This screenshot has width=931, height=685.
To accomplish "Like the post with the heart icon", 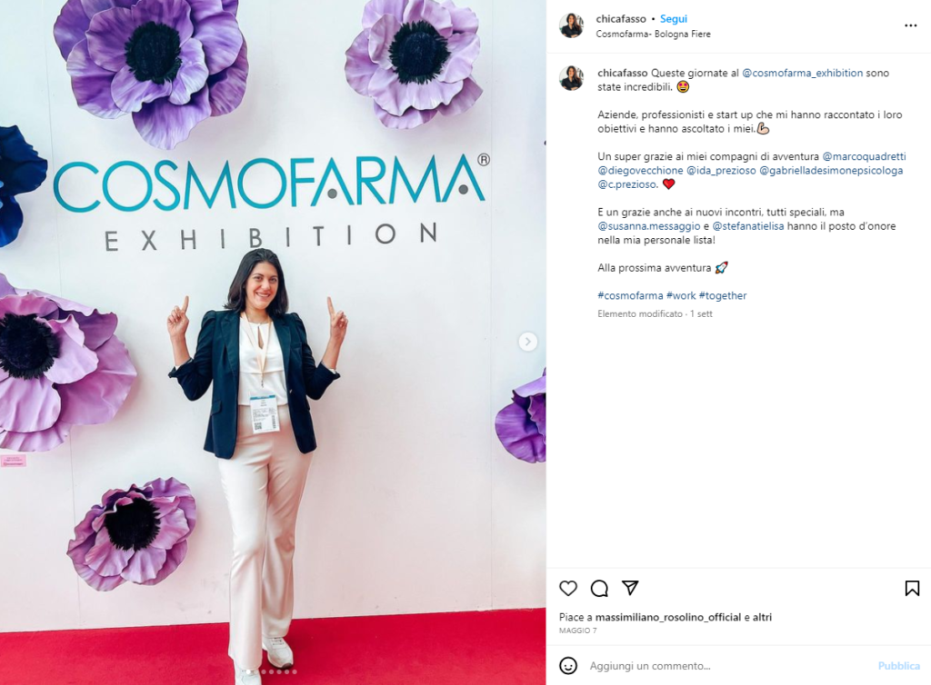I will pyautogui.click(x=568, y=589).
